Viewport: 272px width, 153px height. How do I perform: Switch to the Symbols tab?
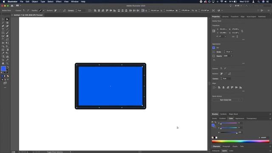point(224,114)
